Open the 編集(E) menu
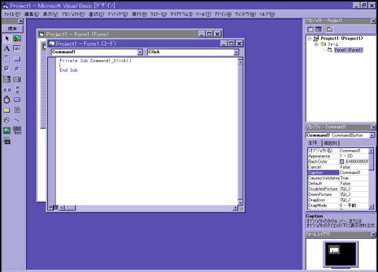The width and height of the screenshot is (378, 272). point(31,14)
